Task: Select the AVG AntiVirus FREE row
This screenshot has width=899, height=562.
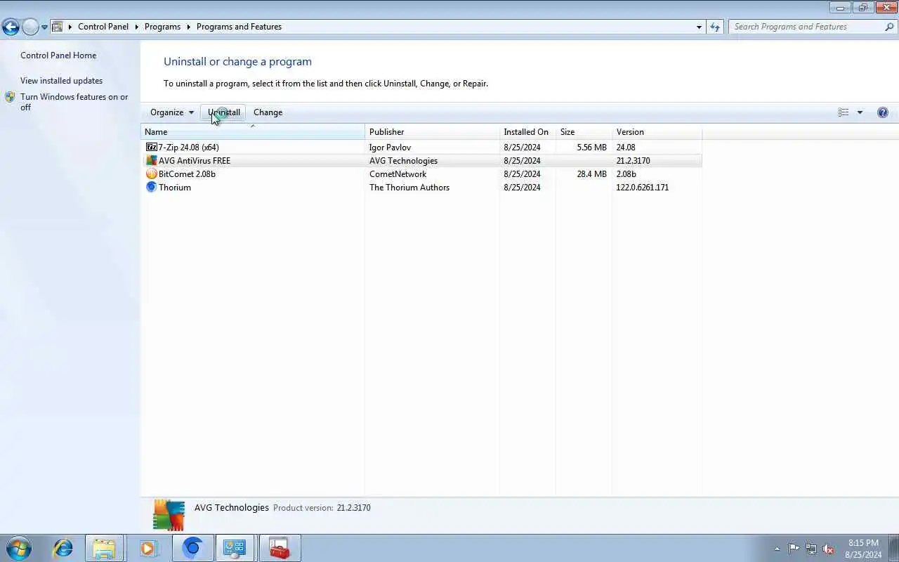Action: tap(421, 160)
